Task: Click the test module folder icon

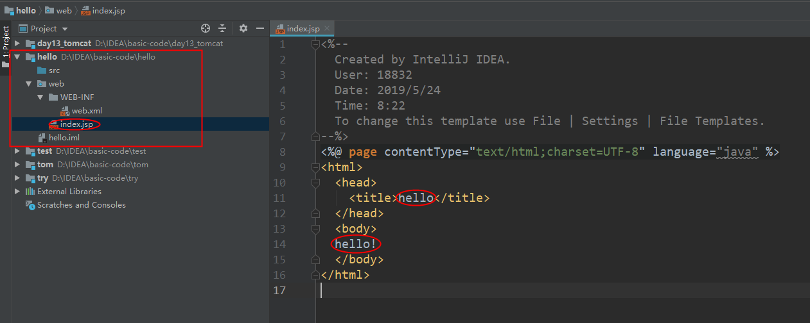Action: 30,151
